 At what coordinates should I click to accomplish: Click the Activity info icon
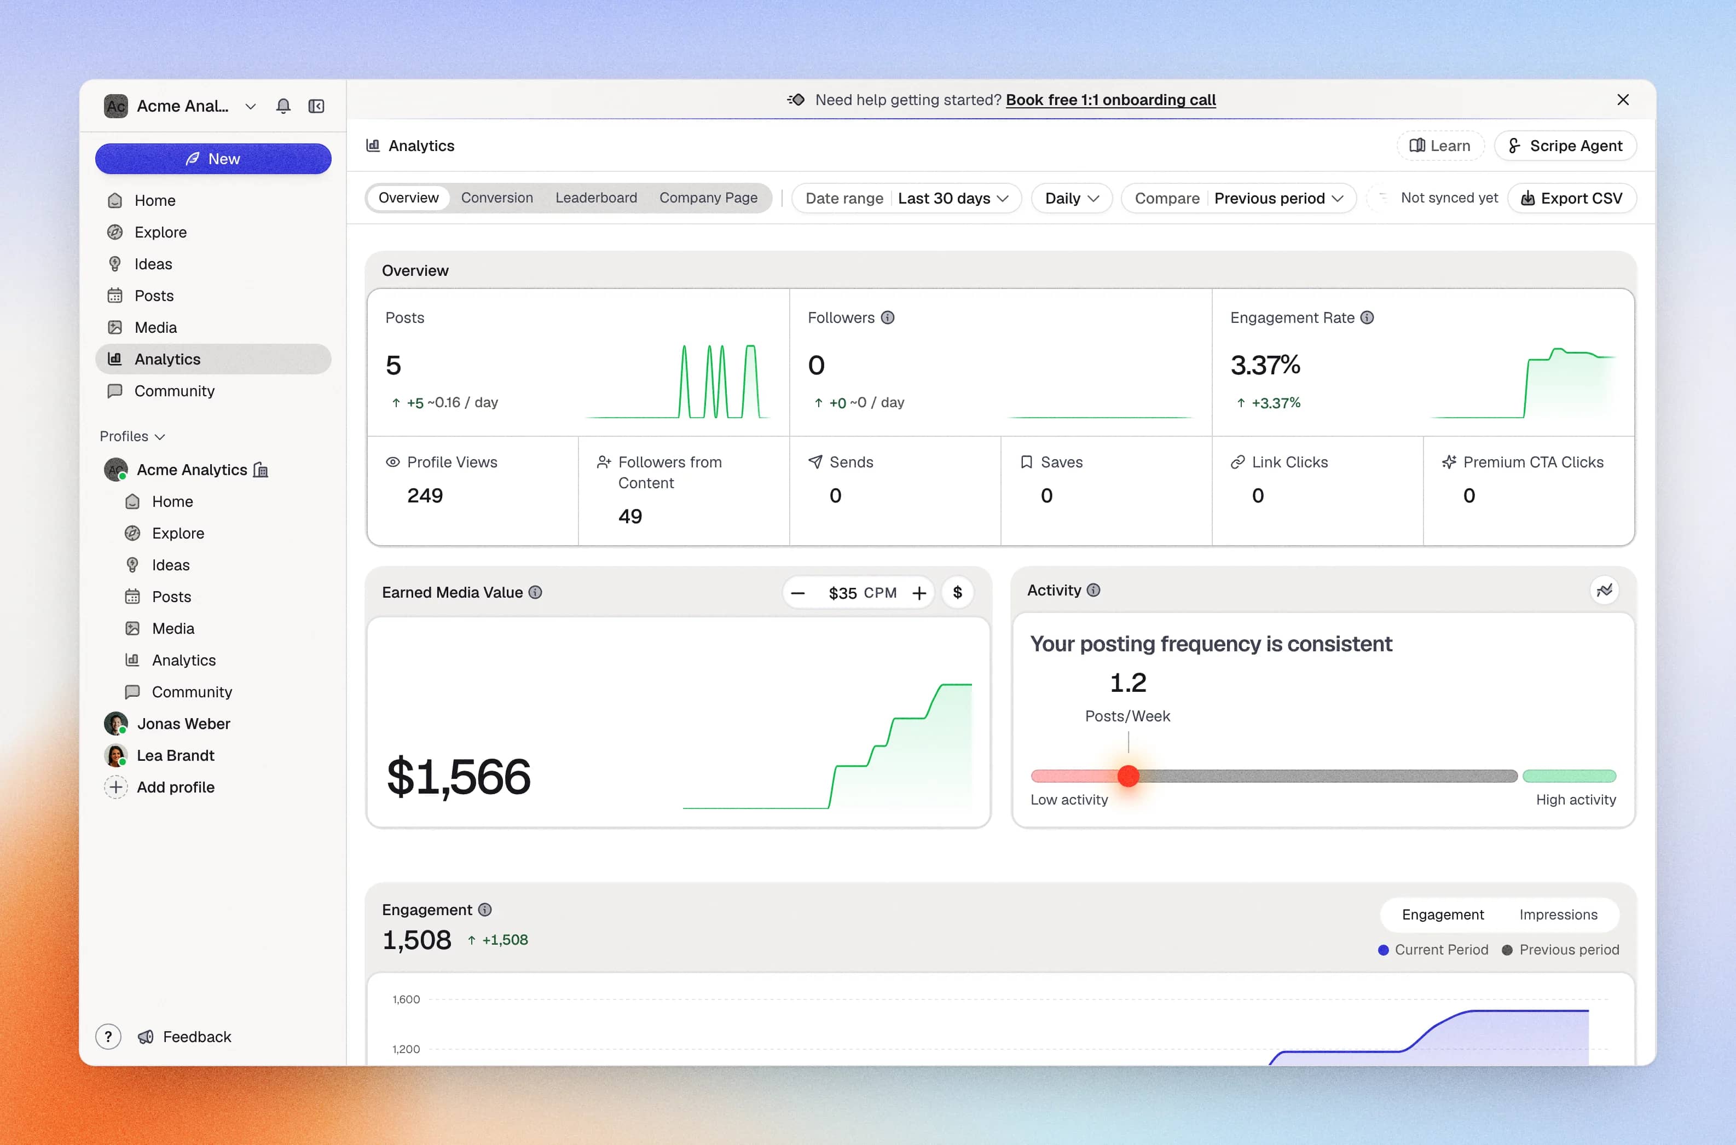tap(1093, 590)
